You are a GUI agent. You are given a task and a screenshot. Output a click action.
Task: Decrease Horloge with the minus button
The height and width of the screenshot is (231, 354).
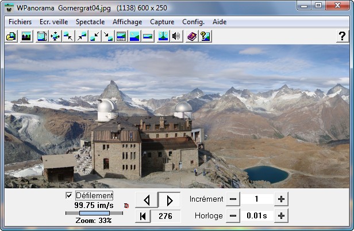click(x=233, y=216)
